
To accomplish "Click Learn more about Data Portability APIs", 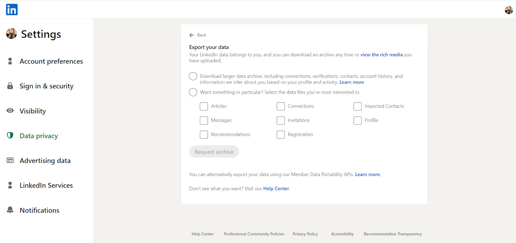I will [368, 174].
